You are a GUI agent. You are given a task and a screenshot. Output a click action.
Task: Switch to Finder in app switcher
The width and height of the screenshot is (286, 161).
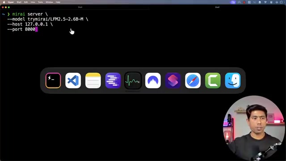coord(233,80)
